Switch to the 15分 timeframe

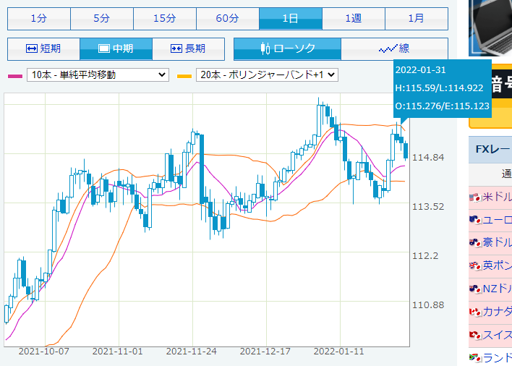point(164,18)
